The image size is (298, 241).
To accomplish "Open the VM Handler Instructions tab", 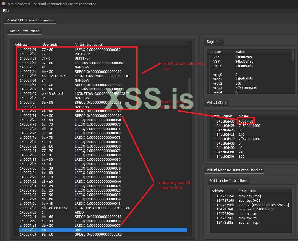I will (x=229, y=181).
